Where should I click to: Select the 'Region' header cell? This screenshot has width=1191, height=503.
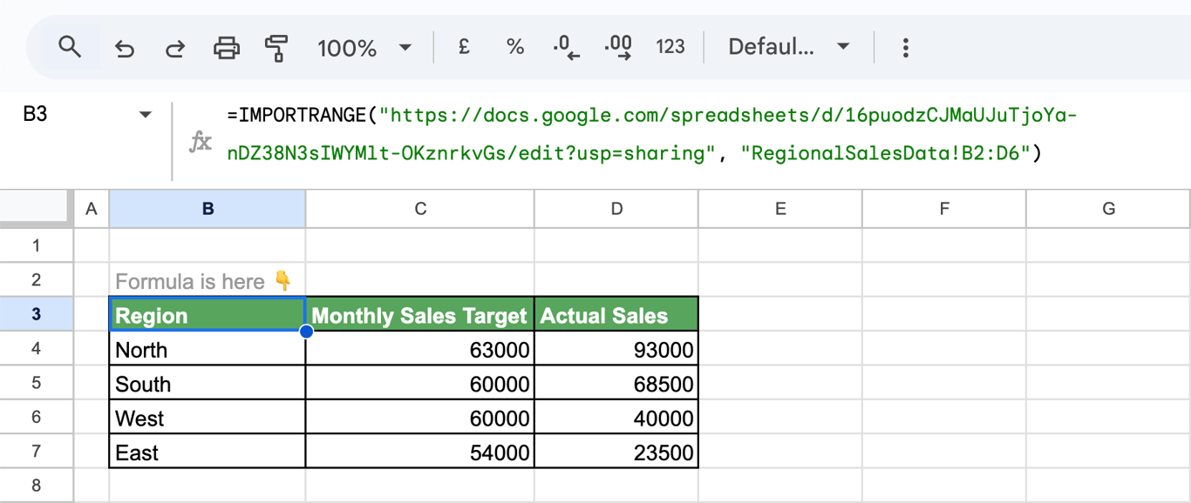tap(208, 314)
